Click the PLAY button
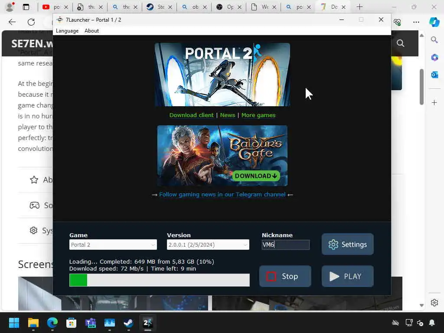 [347, 276]
